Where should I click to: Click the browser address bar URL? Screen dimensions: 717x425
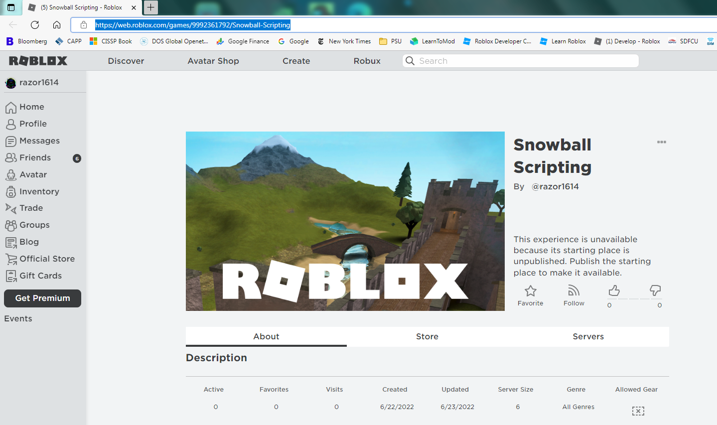[192, 25]
